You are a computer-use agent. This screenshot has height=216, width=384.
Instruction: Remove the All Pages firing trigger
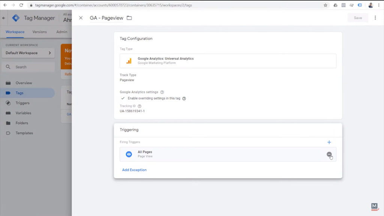329,154
